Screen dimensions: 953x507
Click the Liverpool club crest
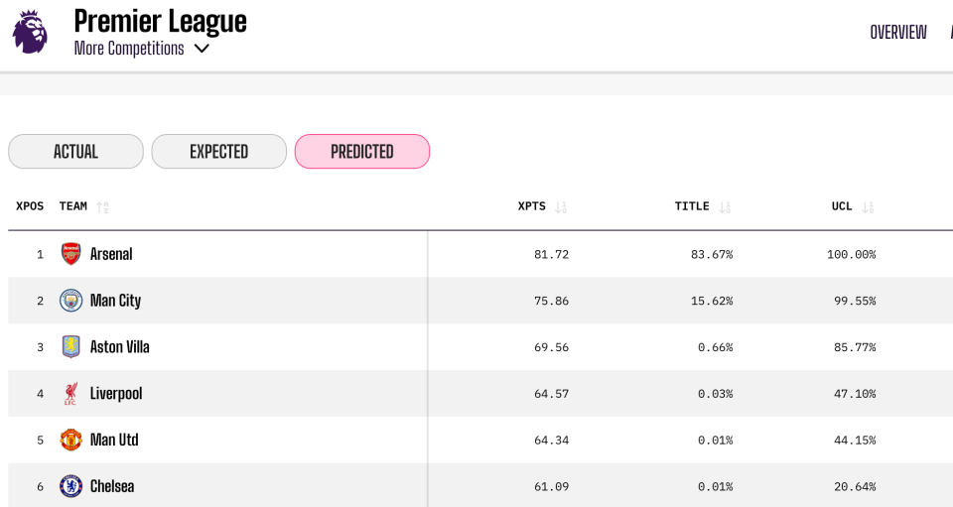click(x=70, y=394)
